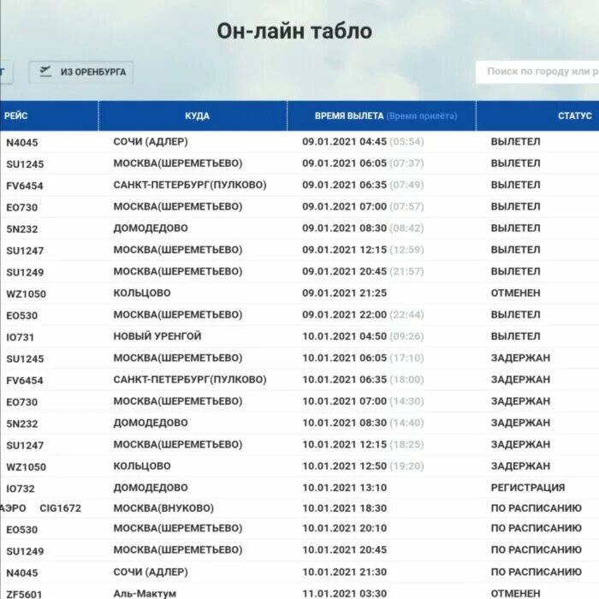The image size is (599, 599).
Task: Click the SU1245 flight on 09.01
Action: click(x=25, y=164)
